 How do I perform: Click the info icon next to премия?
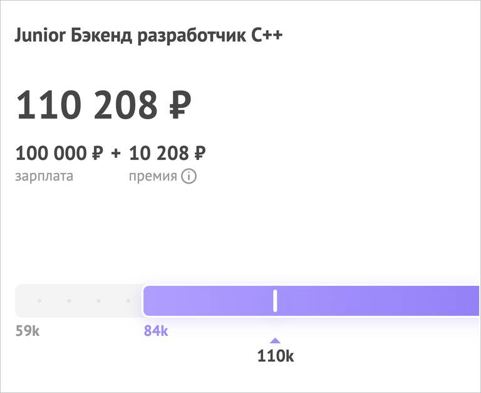189,177
